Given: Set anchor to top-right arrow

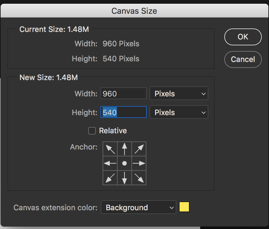Looking at the screenshot, I should 139,149.
